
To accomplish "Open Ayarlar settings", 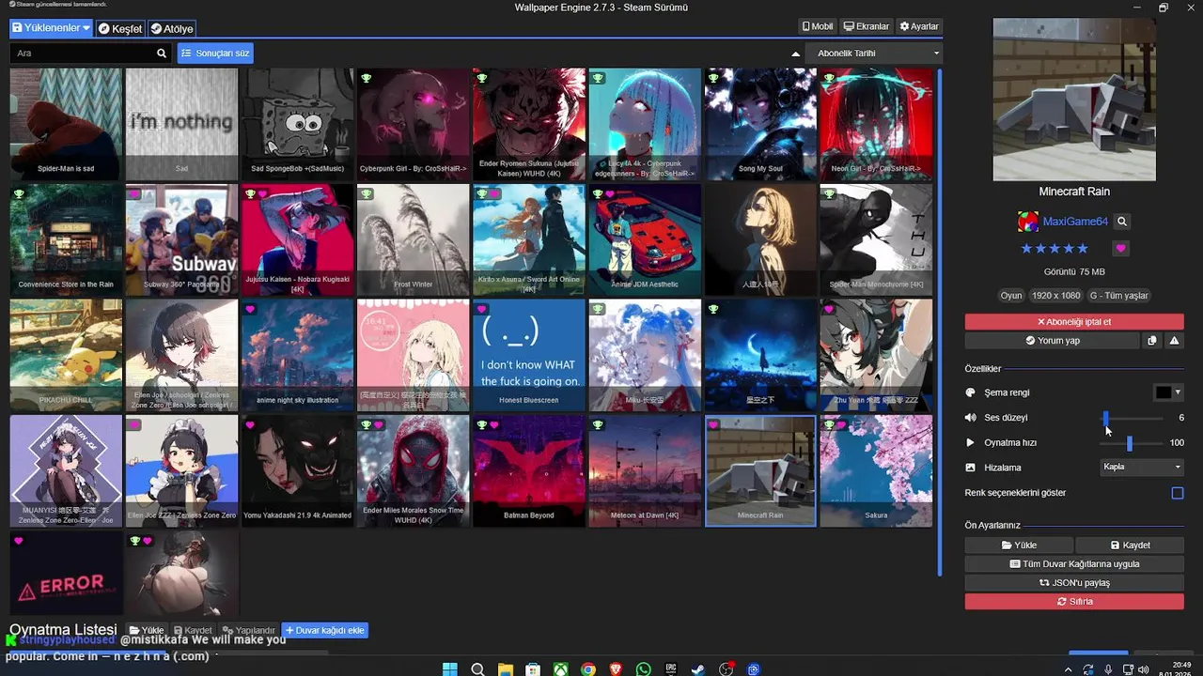I will tap(919, 26).
